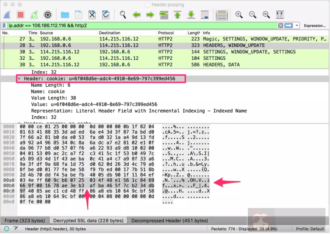Select packet 27 Magic SETTINGS row
330x234 pixels.
pyautogui.click(x=165, y=39)
